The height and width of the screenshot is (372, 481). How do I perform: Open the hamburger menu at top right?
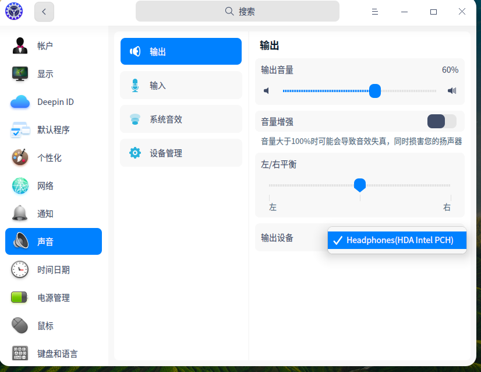pyautogui.click(x=375, y=11)
